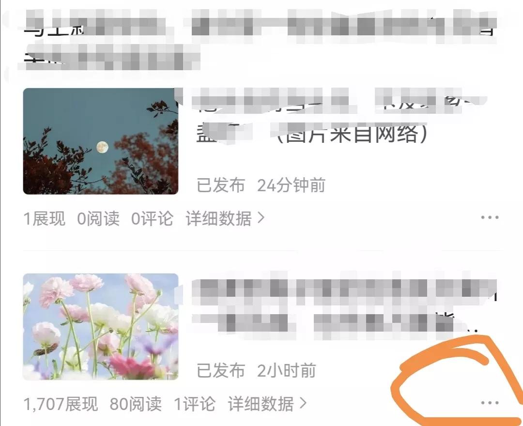Click the 24分钟前 timestamp
This screenshot has width=523, height=426.
[x=291, y=185]
